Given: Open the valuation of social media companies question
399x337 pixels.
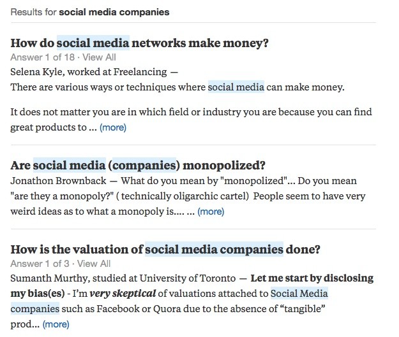Looking at the screenshot, I should click(165, 248).
